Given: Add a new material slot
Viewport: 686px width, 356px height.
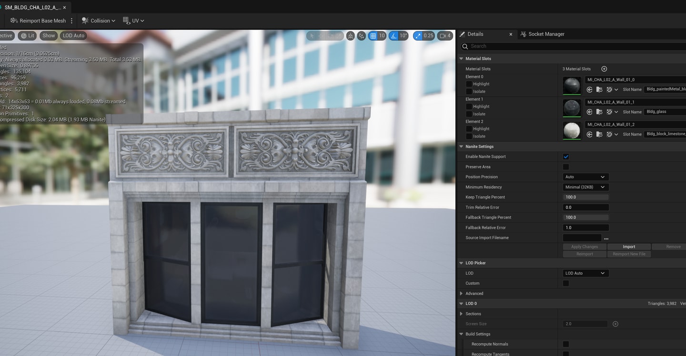Looking at the screenshot, I should (x=604, y=69).
